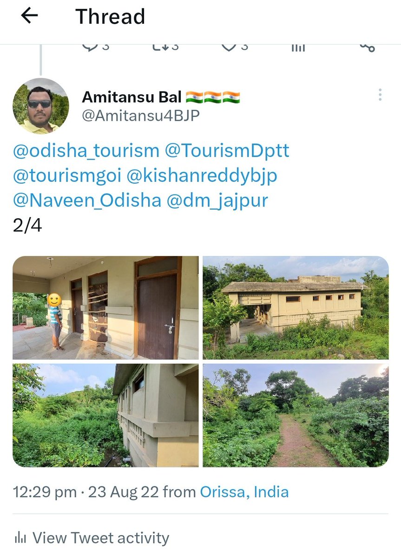This screenshot has width=401, height=557.
Task: Open @kishanreddybjp mention
Action: (202, 176)
